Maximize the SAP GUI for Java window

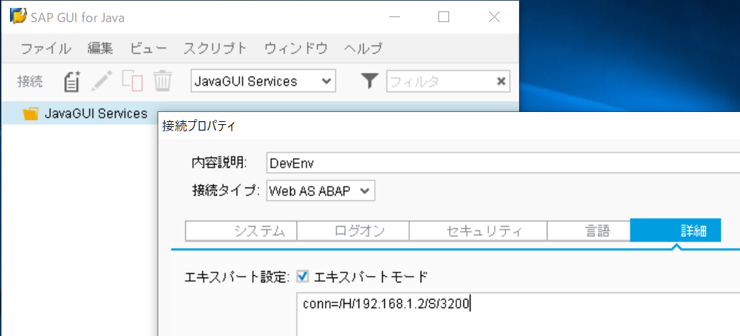point(443,18)
